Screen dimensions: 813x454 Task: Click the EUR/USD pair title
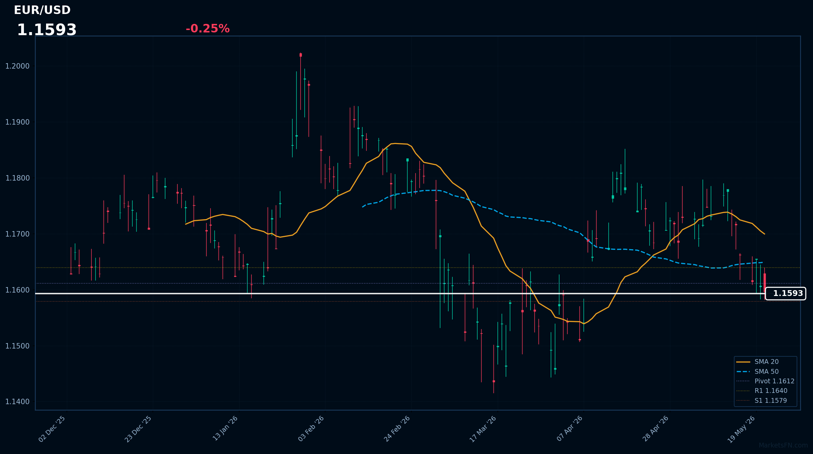[x=42, y=10]
